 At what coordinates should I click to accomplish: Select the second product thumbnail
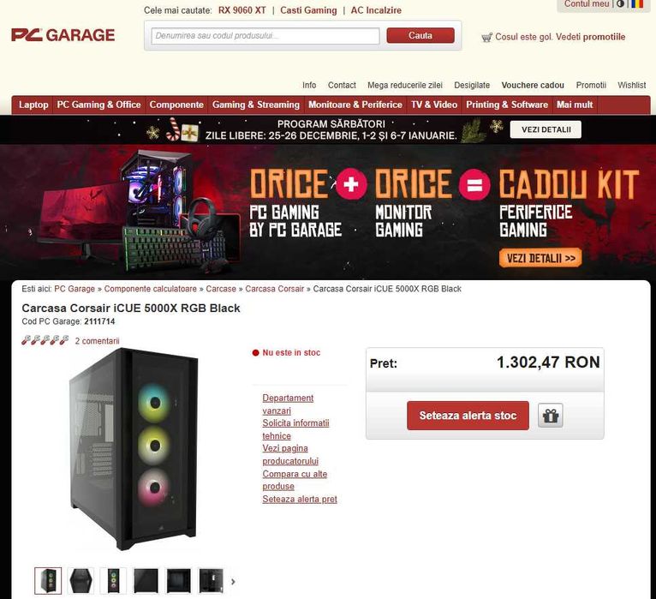[x=81, y=581]
